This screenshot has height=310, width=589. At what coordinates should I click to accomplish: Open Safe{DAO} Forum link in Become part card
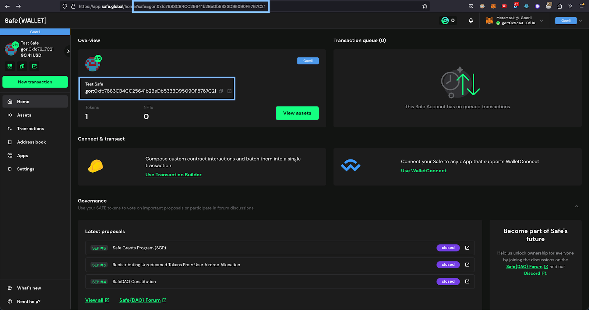coord(527,267)
